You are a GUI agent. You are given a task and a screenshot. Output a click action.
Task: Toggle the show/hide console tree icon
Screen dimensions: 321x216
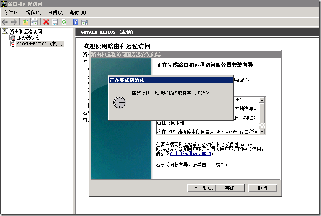click(35, 22)
